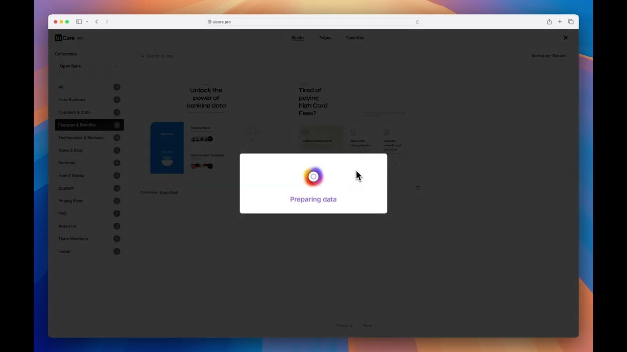Open the Safari share icon

(549, 22)
